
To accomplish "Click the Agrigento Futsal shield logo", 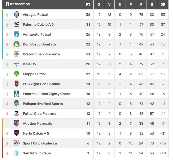I will (17, 34).
